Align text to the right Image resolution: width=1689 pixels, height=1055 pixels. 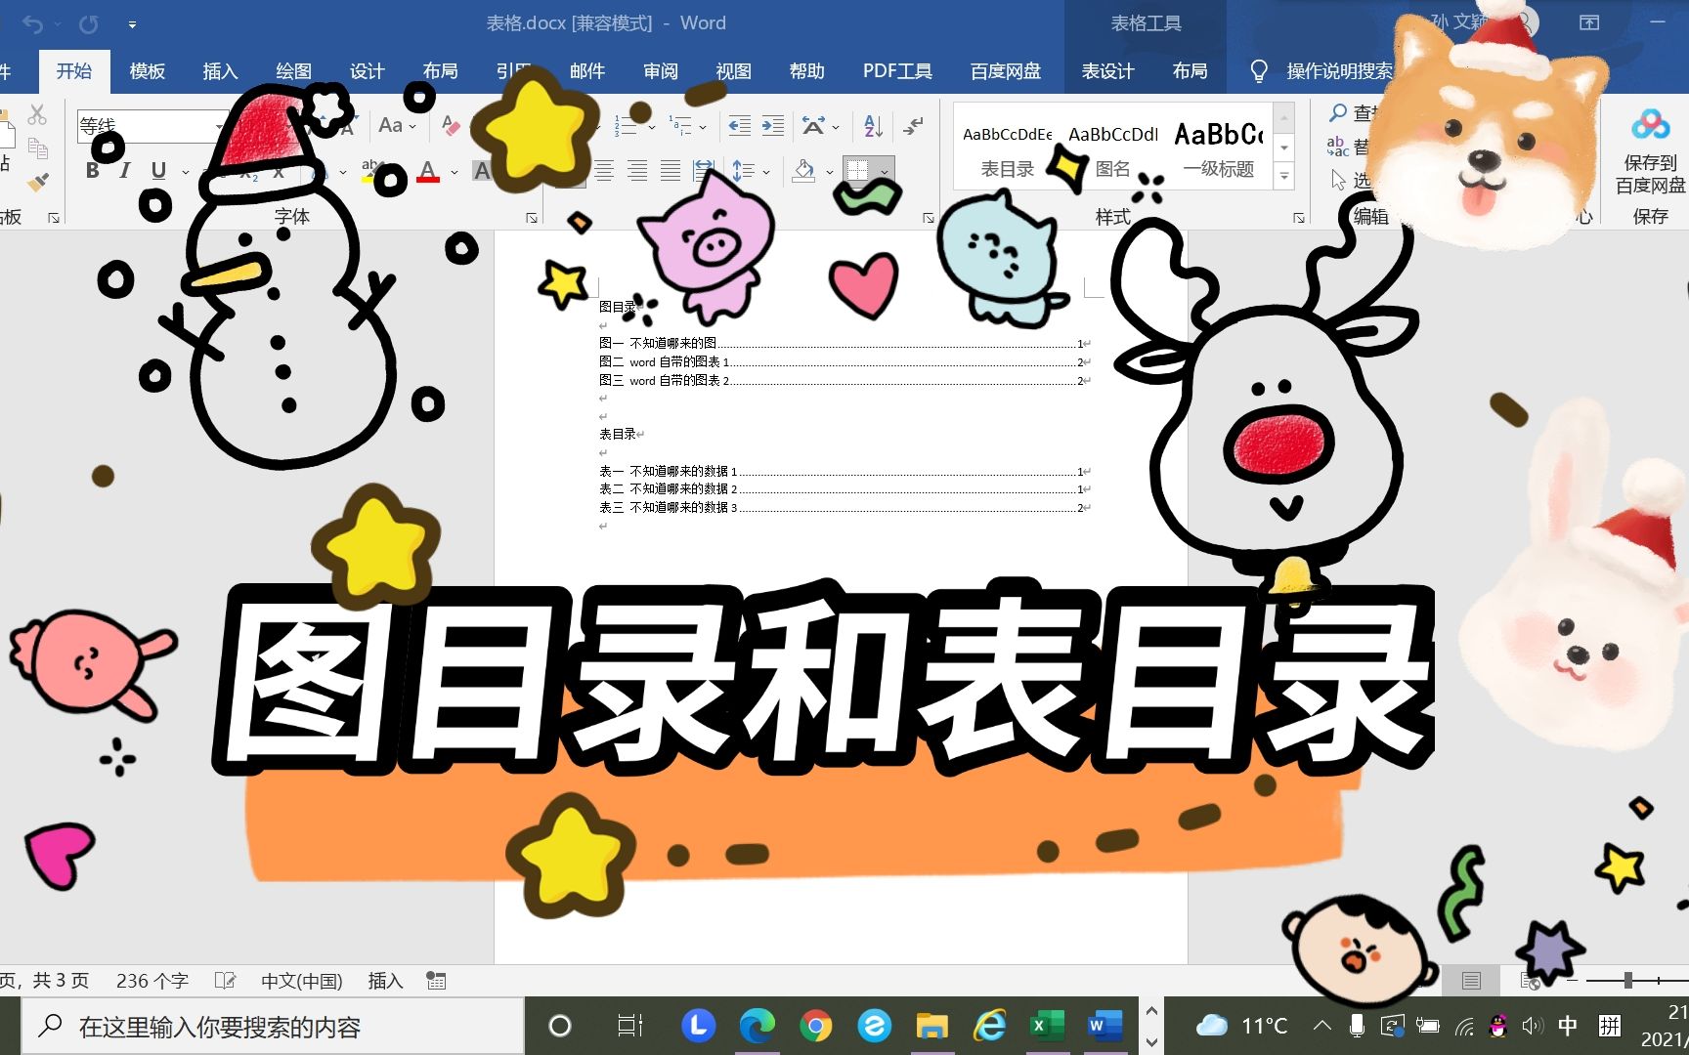tap(637, 171)
